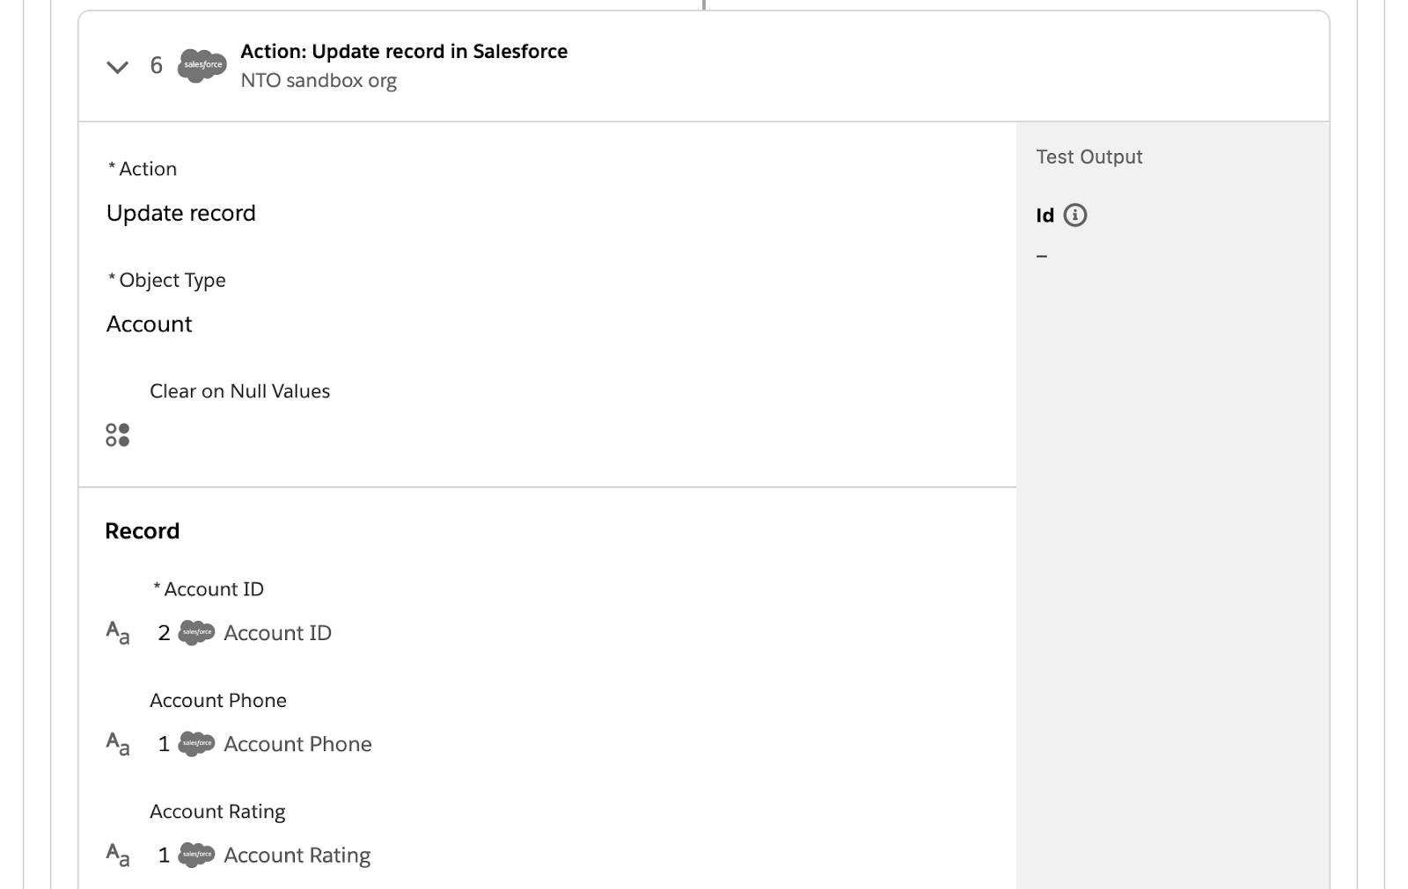Select the Account Rating pill from step 1
The width and height of the screenshot is (1408, 889).
coord(264,855)
